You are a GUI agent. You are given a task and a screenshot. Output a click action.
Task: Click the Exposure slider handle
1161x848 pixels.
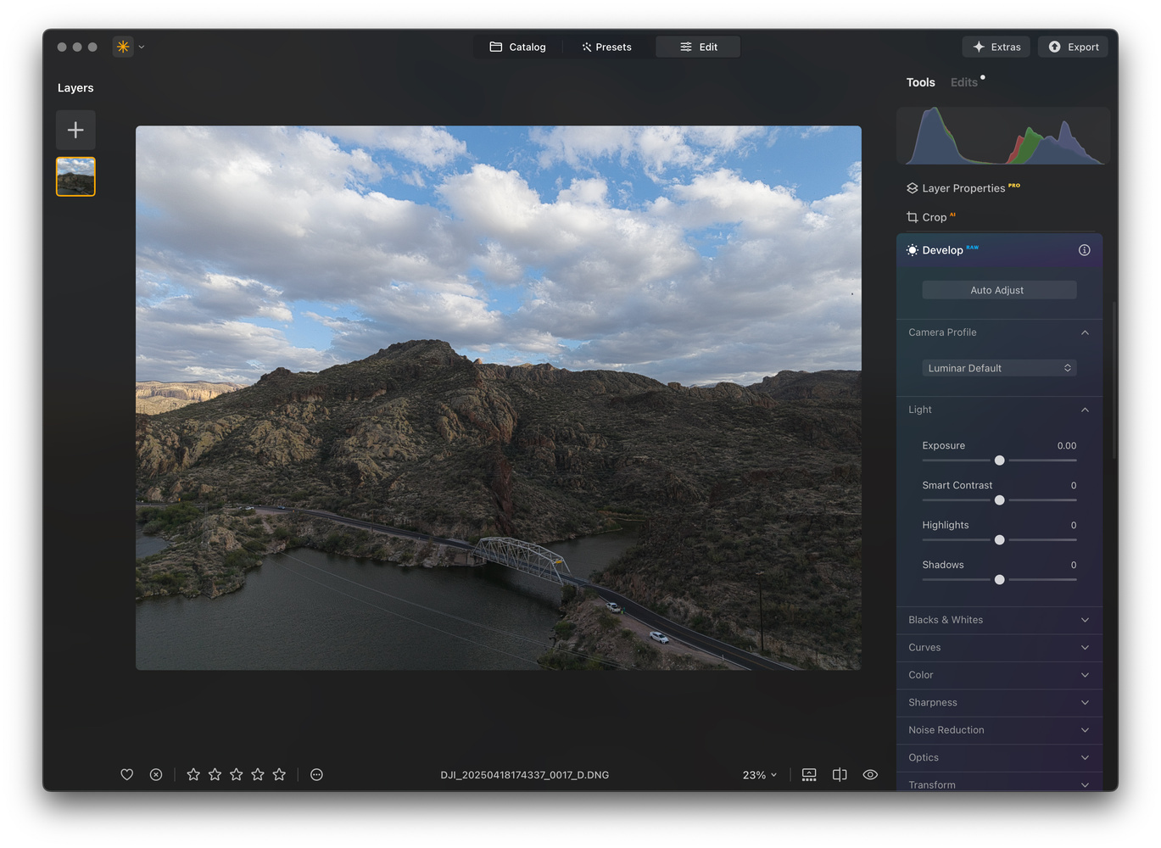999,460
